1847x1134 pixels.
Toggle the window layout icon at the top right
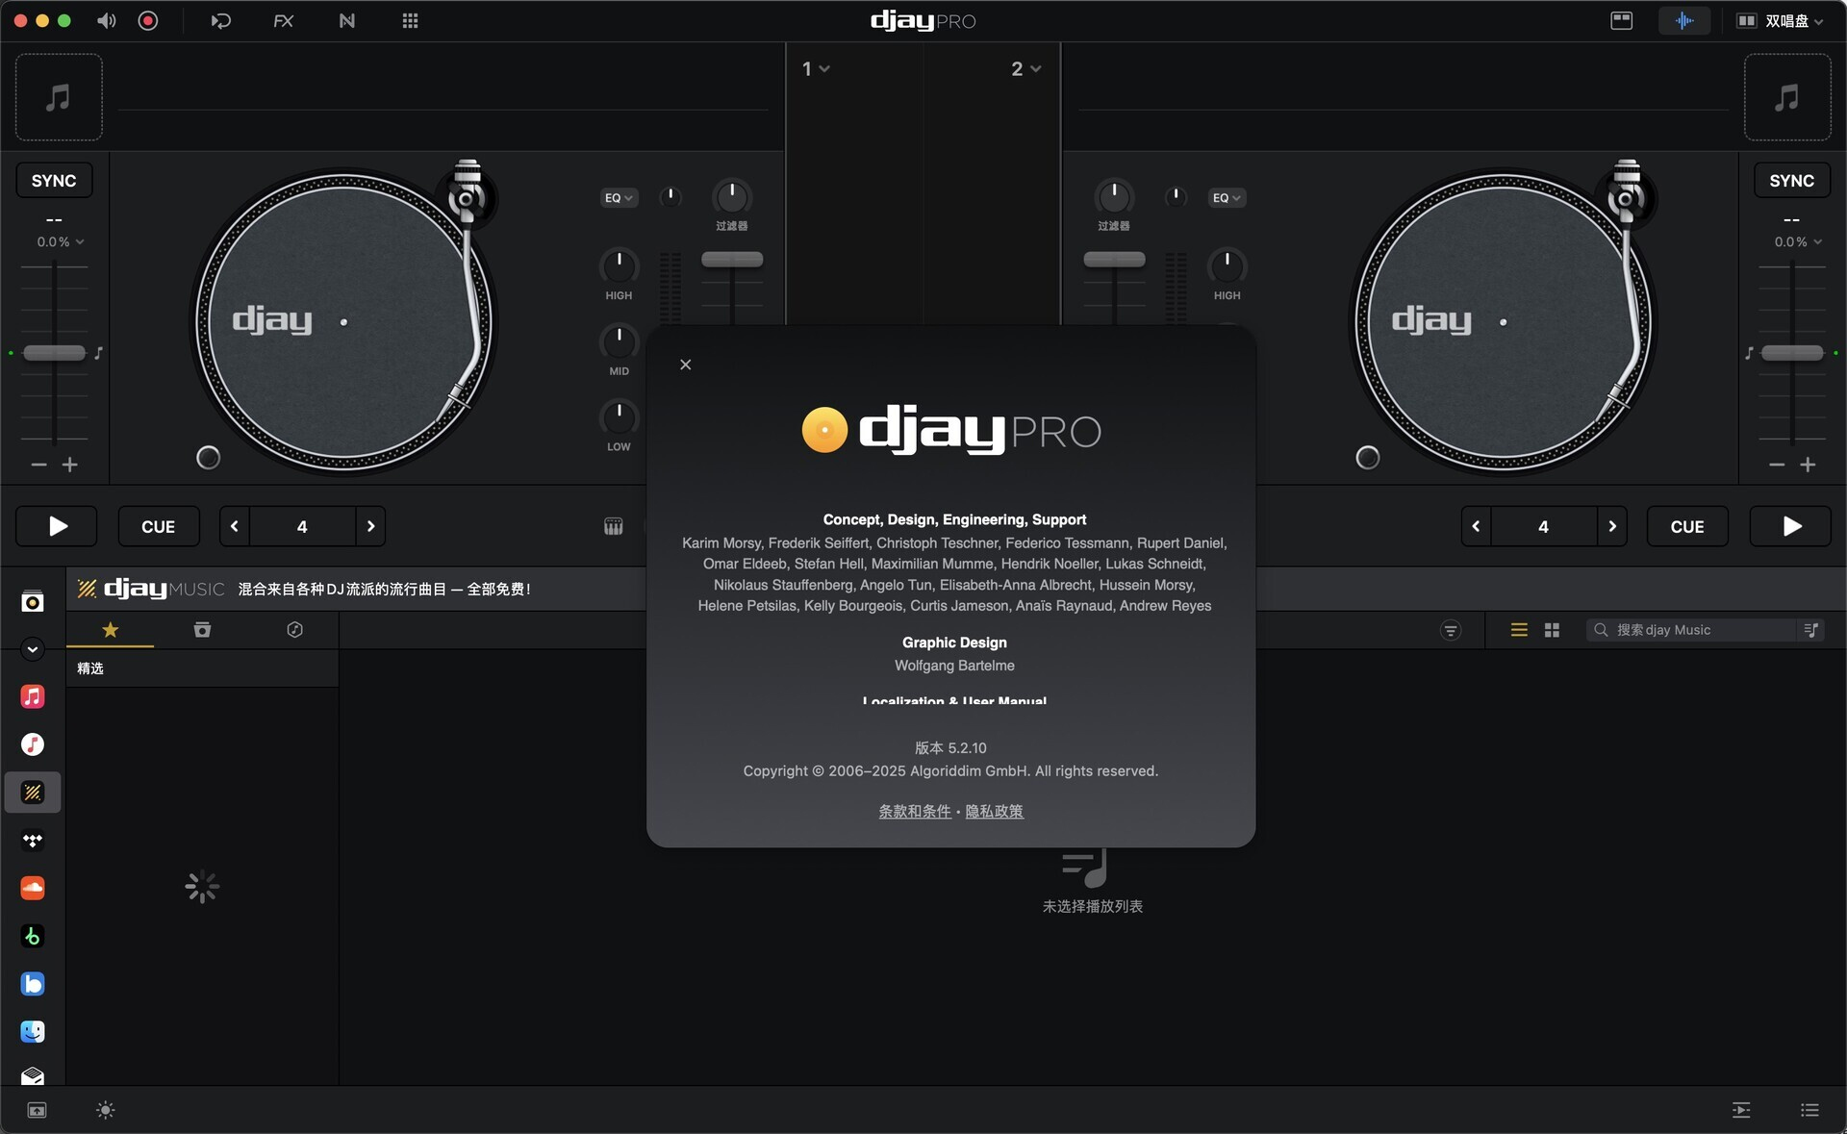click(x=1622, y=21)
